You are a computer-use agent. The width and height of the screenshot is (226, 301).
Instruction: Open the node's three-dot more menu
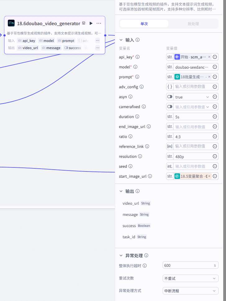click(99, 23)
